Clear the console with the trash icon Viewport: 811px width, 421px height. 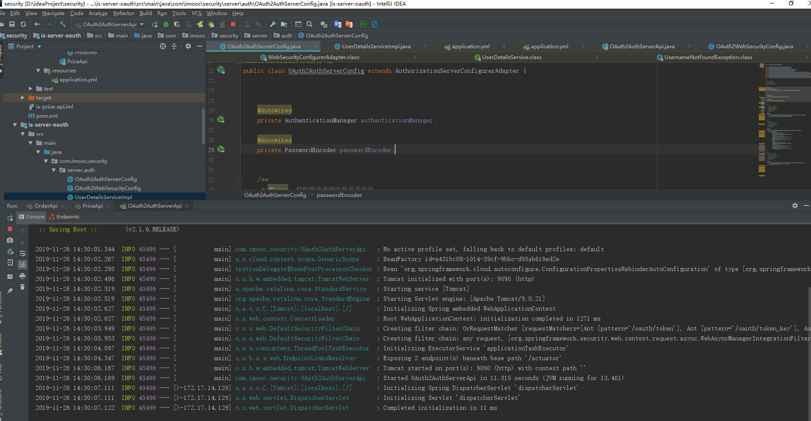[22, 287]
